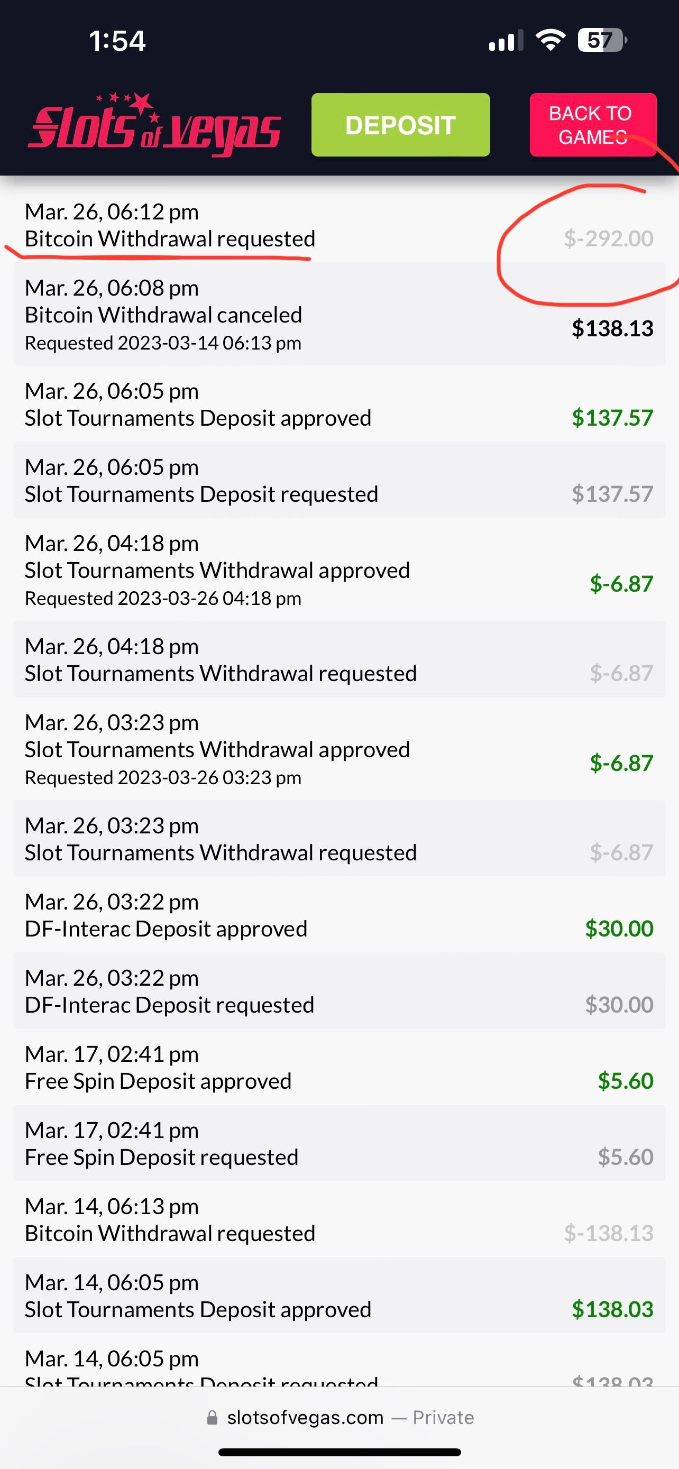
Task: Tap the Slots of Vegas logo
Action: pyautogui.click(x=154, y=125)
